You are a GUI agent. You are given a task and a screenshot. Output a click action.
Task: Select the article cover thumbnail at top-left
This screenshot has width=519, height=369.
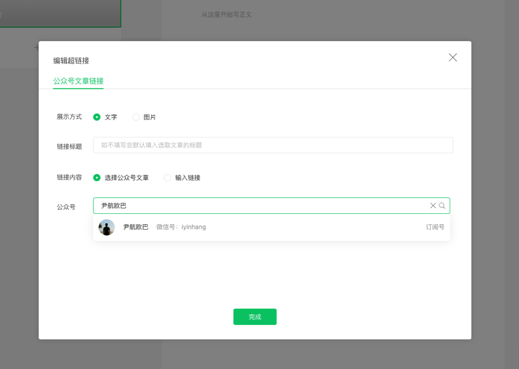click(x=59, y=13)
